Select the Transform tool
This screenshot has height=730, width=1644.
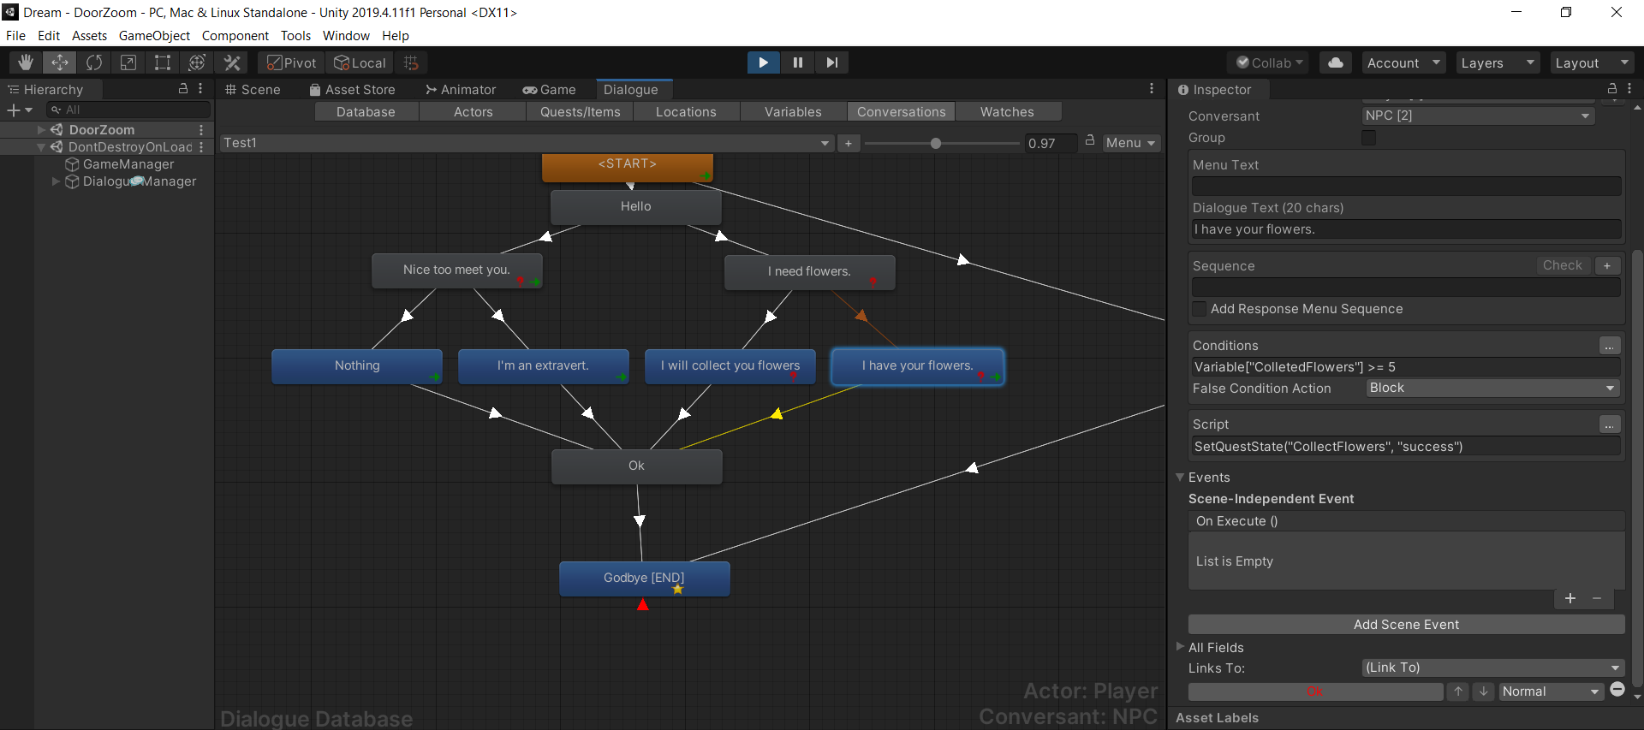pos(197,62)
